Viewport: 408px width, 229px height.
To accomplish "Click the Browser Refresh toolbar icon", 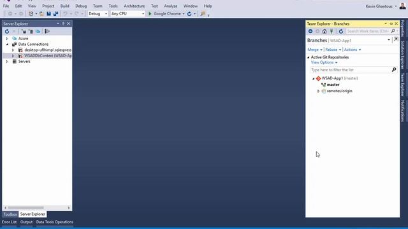I will click(x=189, y=14).
